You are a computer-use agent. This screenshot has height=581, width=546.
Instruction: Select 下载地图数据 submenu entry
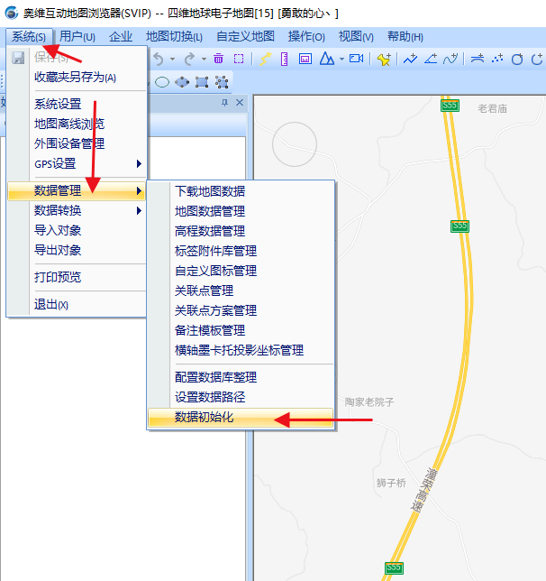point(241,191)
